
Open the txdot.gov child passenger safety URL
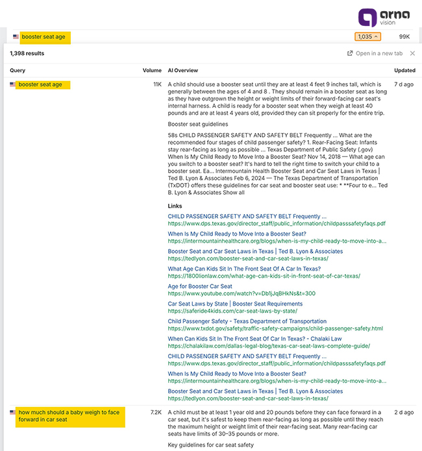click(x=275, y=328)
